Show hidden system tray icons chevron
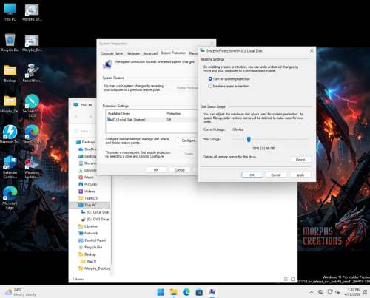Viewport: 370px width, 298px height. click(x=312, y=292)
